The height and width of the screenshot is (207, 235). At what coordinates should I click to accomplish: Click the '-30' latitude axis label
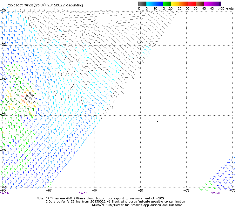click(3, 187)
